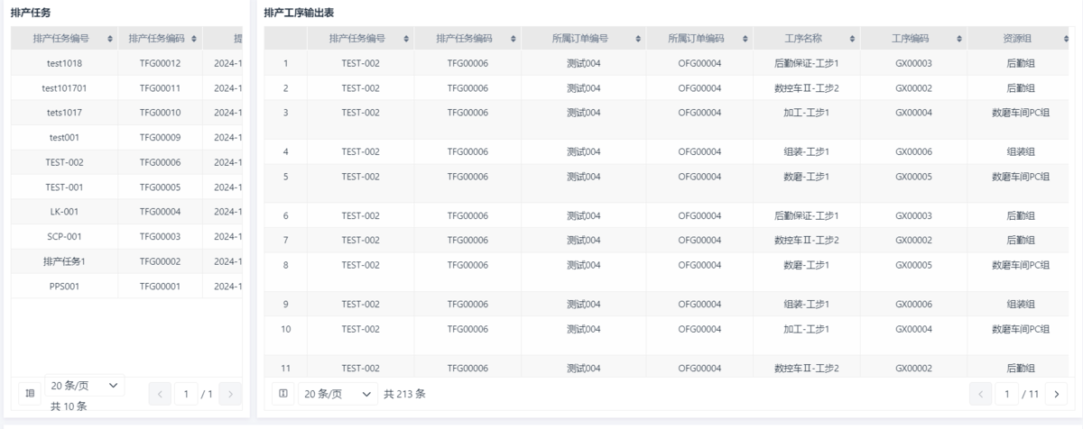Click 数磨车间PC组 in output row 8
Screen dimensions: 1083x429
click(1021, 265)
